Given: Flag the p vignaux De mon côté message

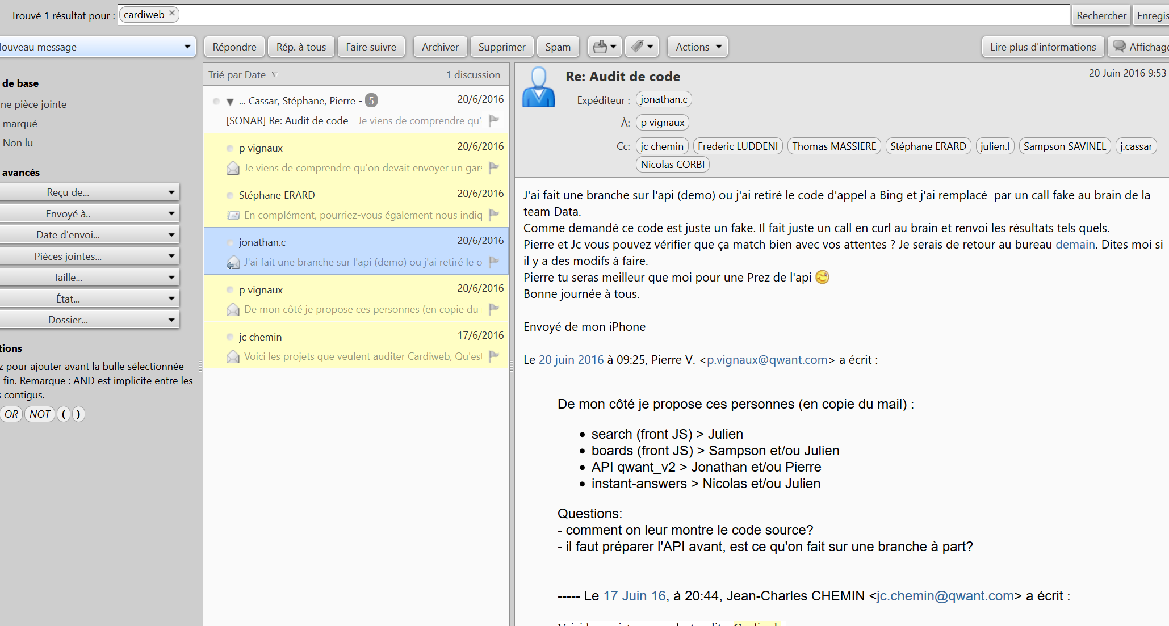Looking at the screenshot, I should tap(494, 309).
